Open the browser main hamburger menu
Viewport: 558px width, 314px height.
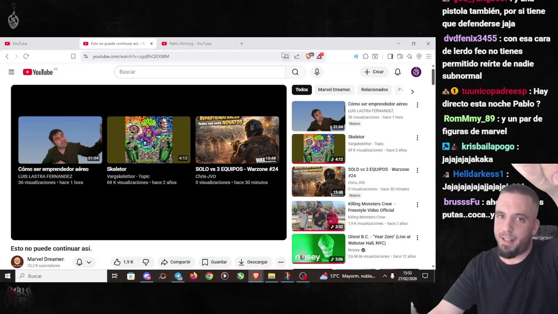pyautogui.click(x=429, y=56)
